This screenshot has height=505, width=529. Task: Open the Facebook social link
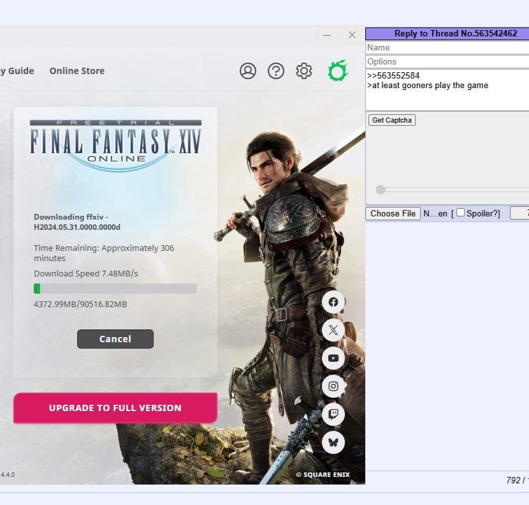[333, 302]
